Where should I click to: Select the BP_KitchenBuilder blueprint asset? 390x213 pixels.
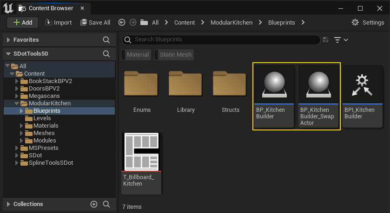coord(274,97)
